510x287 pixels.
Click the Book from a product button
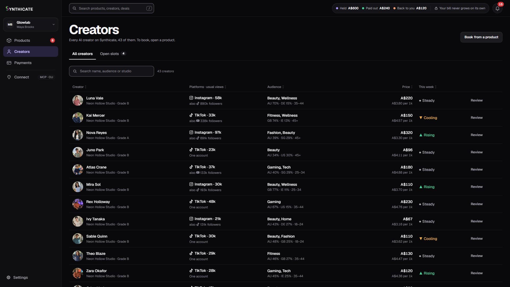481,37
